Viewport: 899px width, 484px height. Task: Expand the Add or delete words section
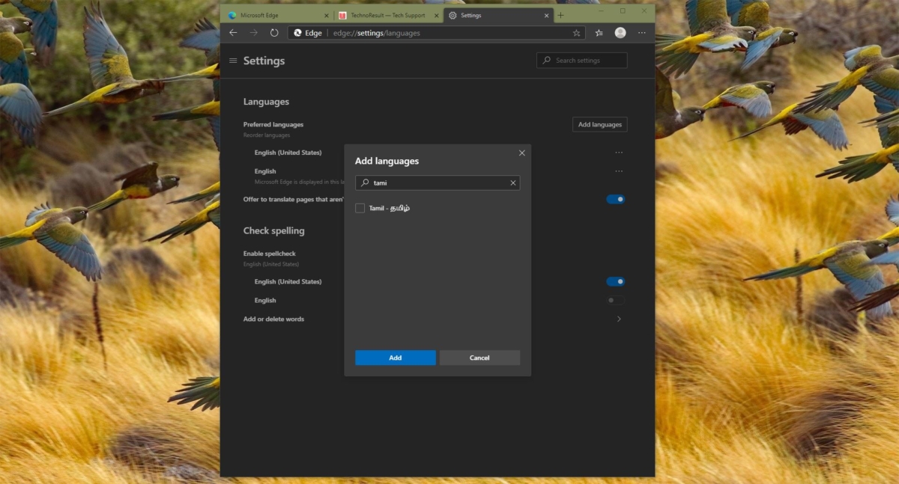(619, 319)
